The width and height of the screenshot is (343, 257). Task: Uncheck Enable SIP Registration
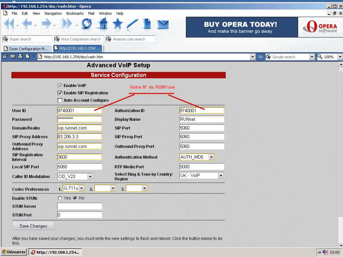(60, 93)
